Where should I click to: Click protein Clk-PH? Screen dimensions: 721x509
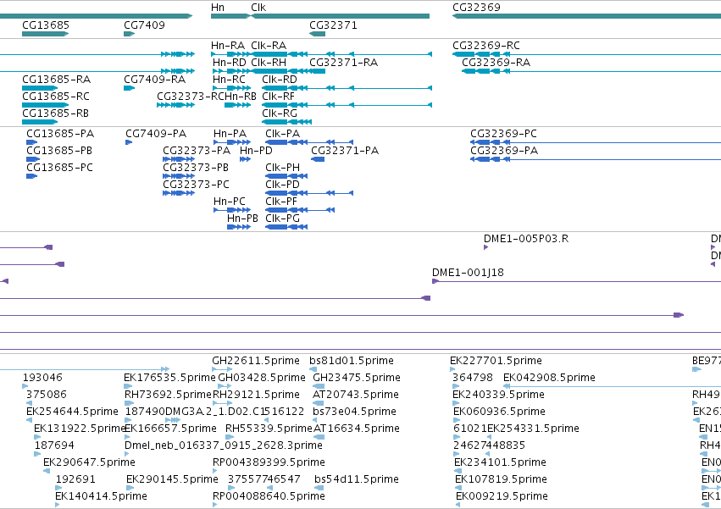pos(282,168)
